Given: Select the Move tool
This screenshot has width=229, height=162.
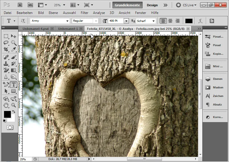Looking at the screenshot, I should 13,36.
